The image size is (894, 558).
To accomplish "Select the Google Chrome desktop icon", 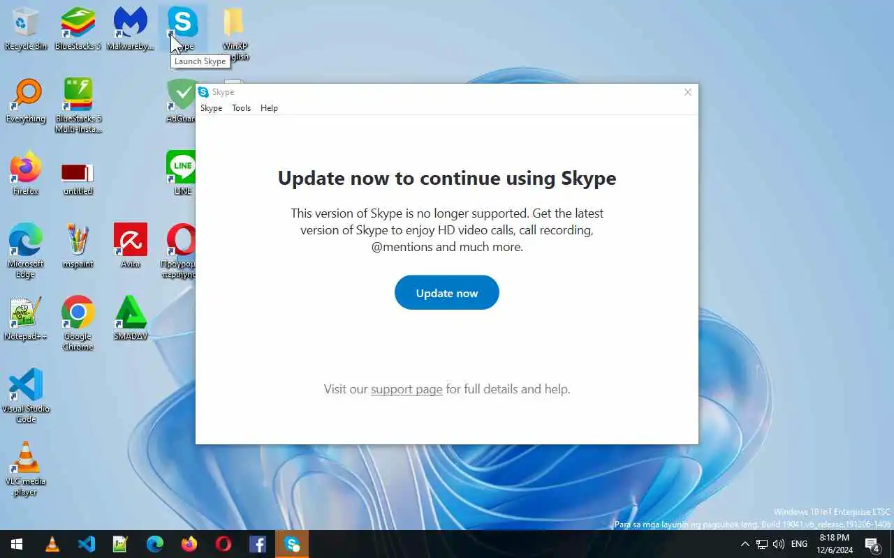I will (x=78, y=324).
